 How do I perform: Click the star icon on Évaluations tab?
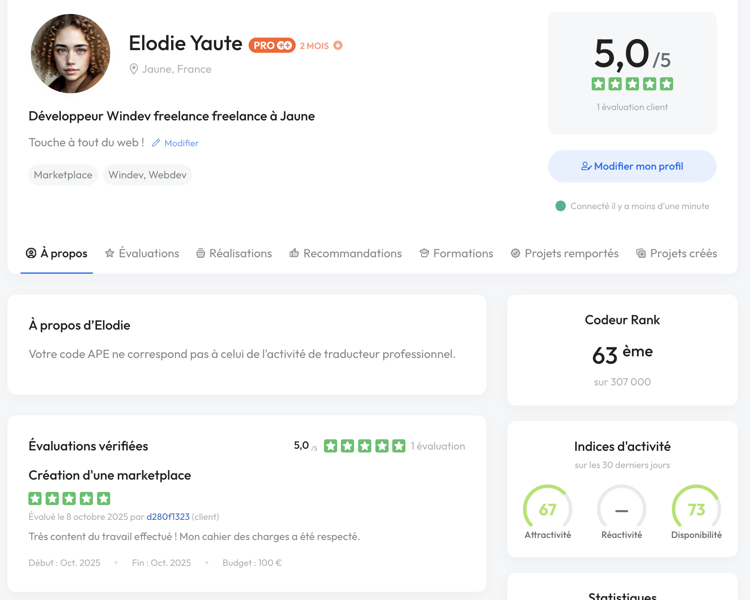pos(109,253)
